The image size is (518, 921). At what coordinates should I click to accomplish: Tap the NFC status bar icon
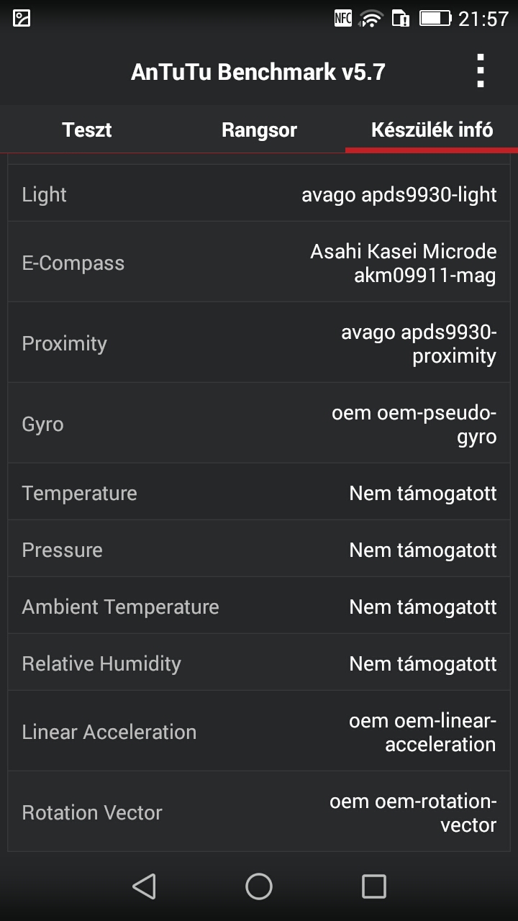pos(343,19)
